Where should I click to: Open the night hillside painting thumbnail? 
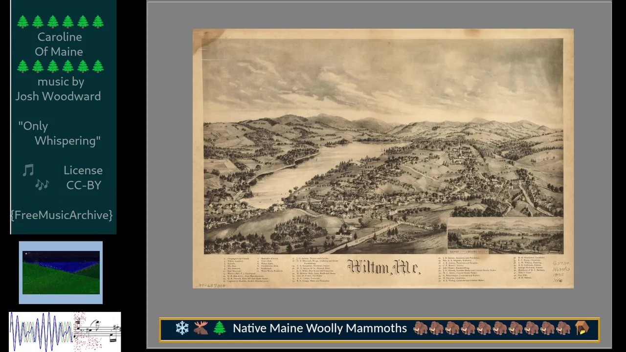pos(61,272)
